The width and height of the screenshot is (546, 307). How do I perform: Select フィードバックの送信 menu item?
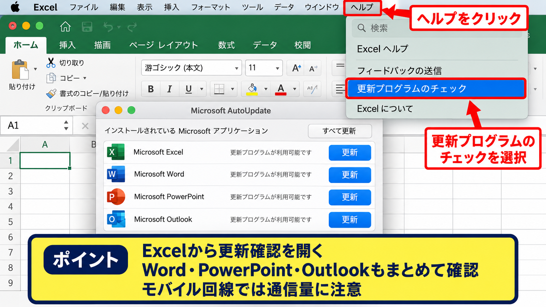pos(399,70)
